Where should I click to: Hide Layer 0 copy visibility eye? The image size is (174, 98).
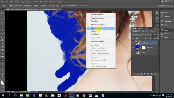(x=133, y=43)
